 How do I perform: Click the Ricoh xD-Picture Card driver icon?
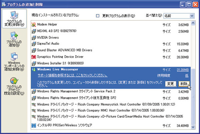click(x=34, y=117)
